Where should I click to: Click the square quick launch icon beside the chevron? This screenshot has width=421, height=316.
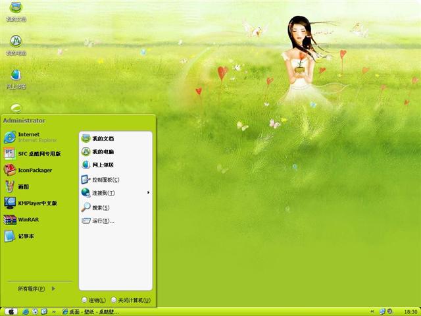click(44, 311)
